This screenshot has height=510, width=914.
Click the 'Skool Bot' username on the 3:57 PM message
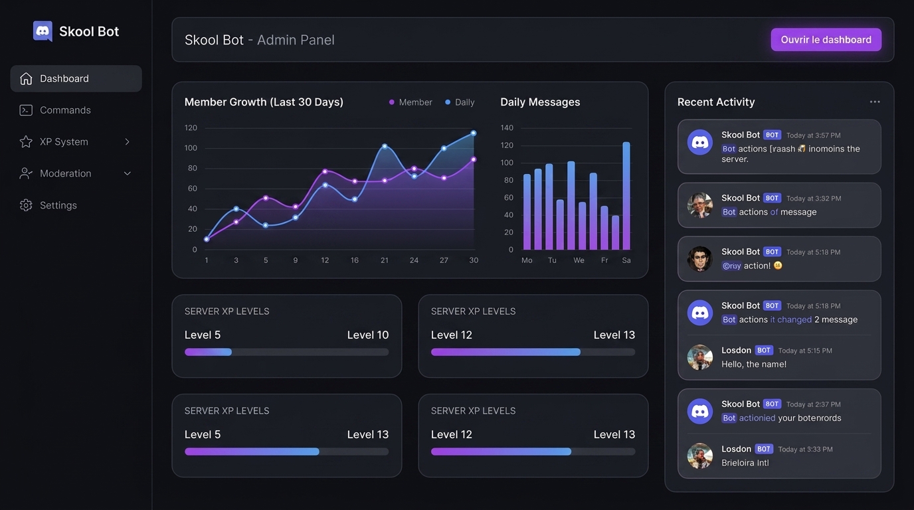(x=741, y=135)
